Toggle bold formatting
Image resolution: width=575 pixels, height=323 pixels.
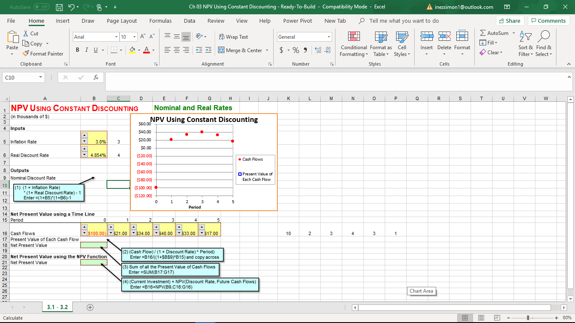77,50
